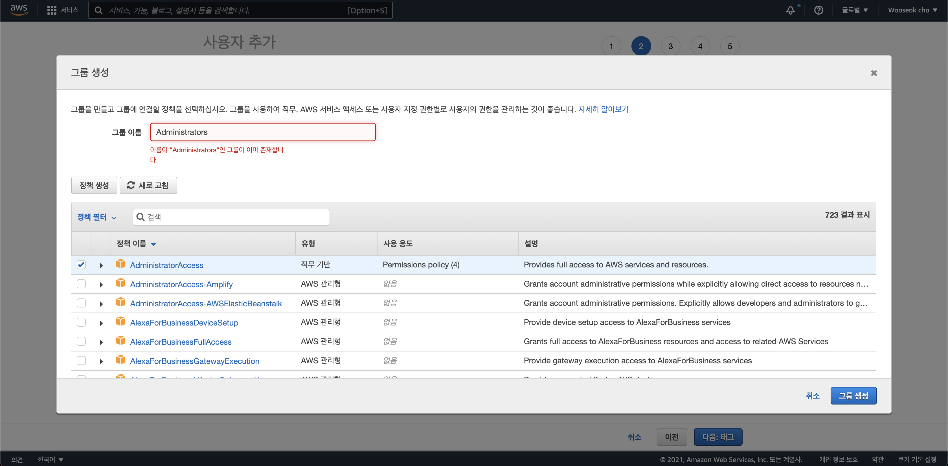Check the AlexaForBusinessDeviceSetup checkbox
This screenshot has height=466, width=948.
81,322
